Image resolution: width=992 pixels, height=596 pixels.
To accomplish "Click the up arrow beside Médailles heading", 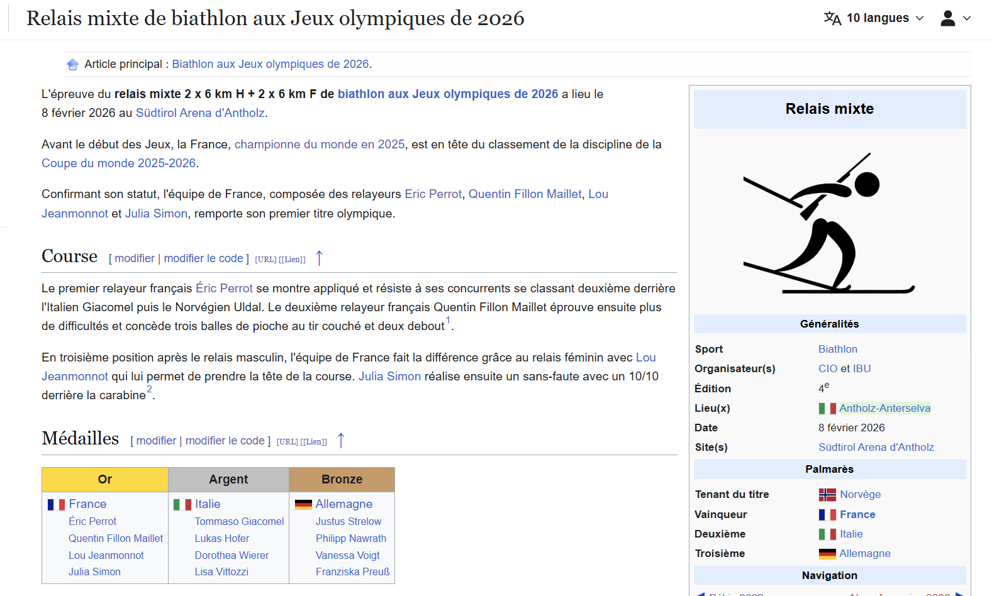I will coord(341,440).
